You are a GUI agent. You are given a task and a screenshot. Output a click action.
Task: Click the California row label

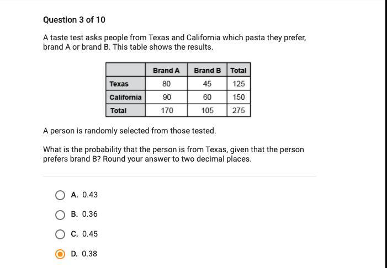coord(126,97)
